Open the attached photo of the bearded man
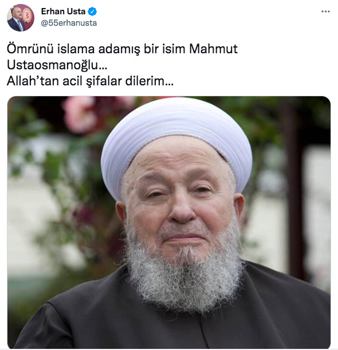Screen dimensions: 338x350 [x=169, y=222]
